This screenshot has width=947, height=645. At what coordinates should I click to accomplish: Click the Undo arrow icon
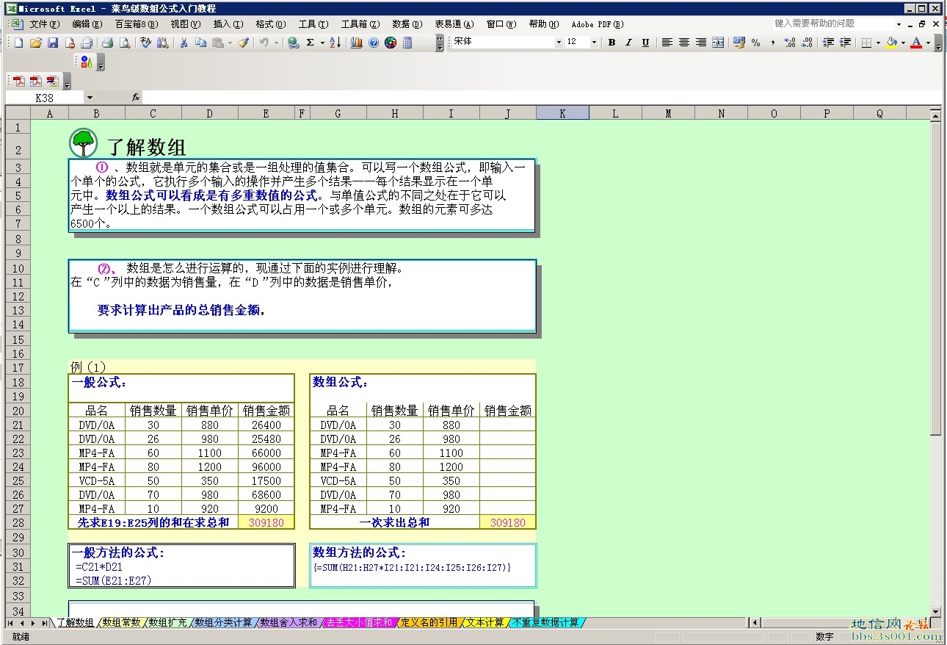coord(264,43)
